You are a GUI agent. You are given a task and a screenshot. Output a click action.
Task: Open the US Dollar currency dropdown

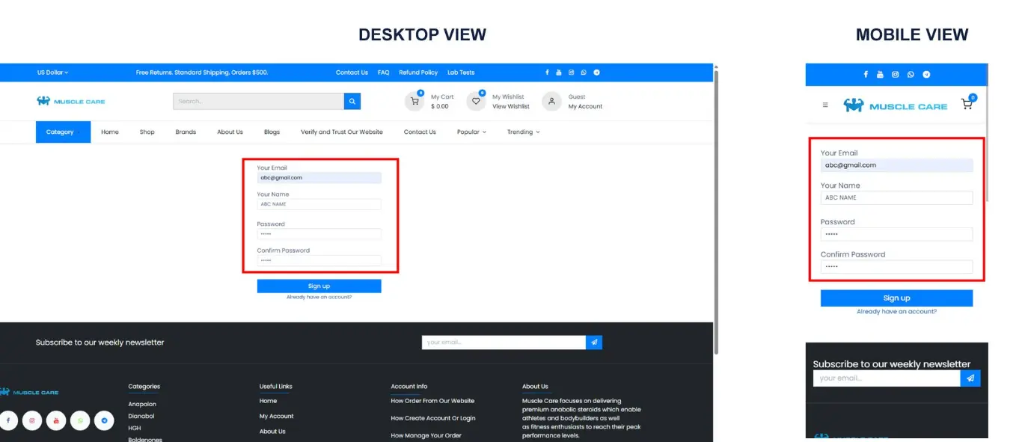click(52, 73)
